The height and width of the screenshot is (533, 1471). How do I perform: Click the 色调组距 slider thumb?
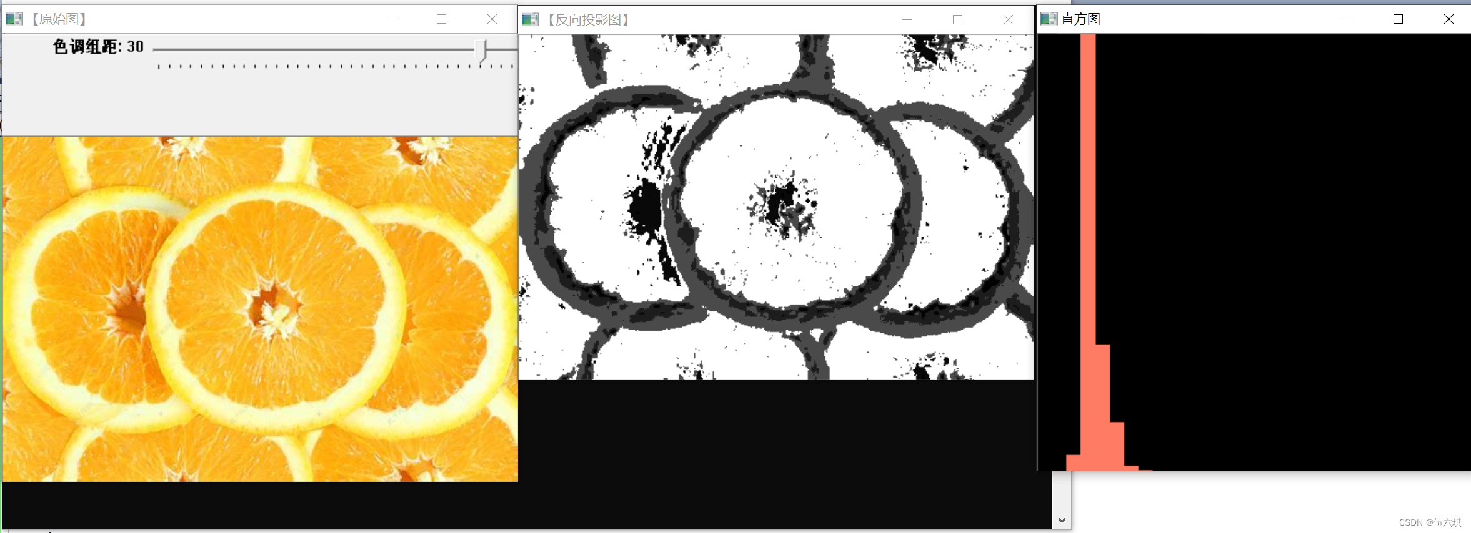point(481,51)
